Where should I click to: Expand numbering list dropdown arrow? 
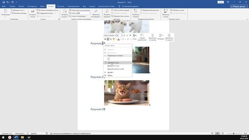pyautogui.click(x=130, y=39)
